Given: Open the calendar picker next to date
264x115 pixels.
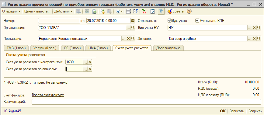Looking at the screenshot, I should [x=133, y=21].
